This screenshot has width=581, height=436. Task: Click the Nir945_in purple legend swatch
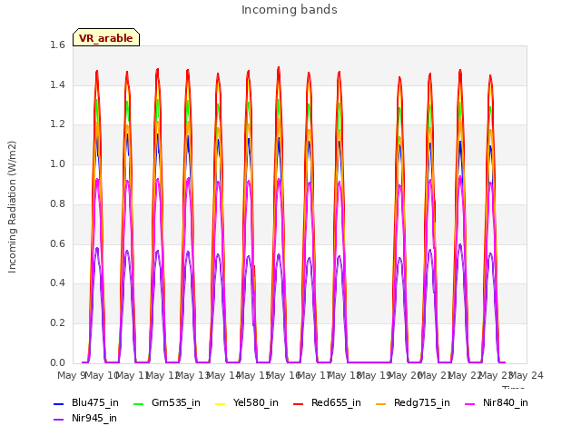click(x=59, y=420)
